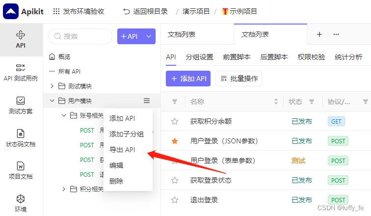This screenshot has height=216, width=371.
Task: Open the 后置脚本 tab
Action: (x=274, y=57)
